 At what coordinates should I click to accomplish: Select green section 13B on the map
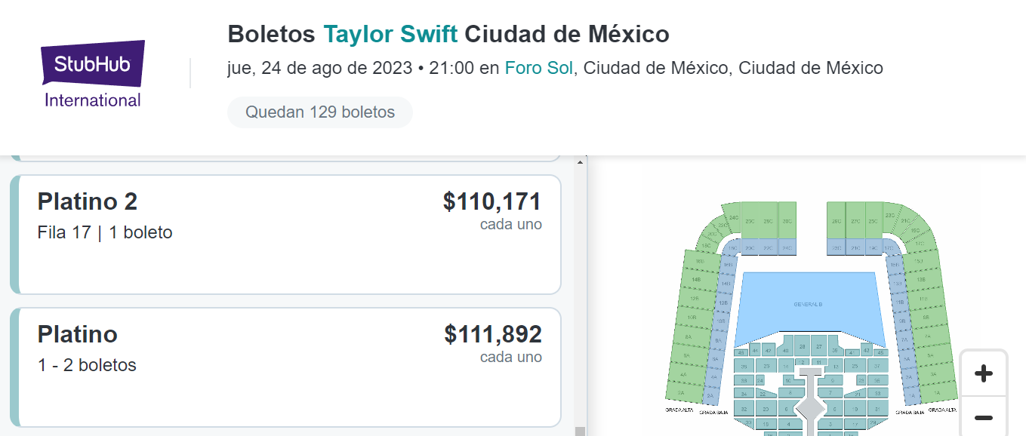pos(921,279)
